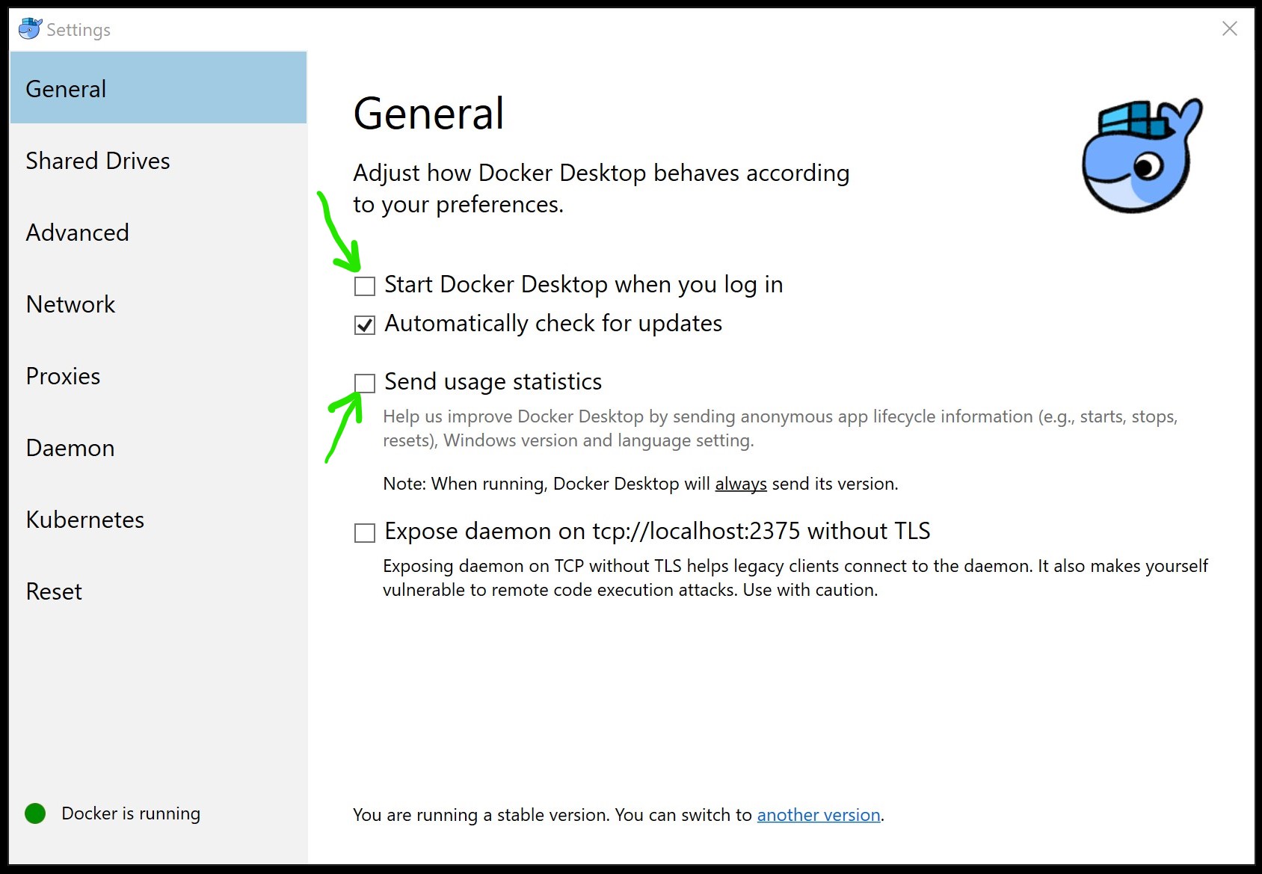
Task: Open the Reset section
Action: [x=158, y=591]
